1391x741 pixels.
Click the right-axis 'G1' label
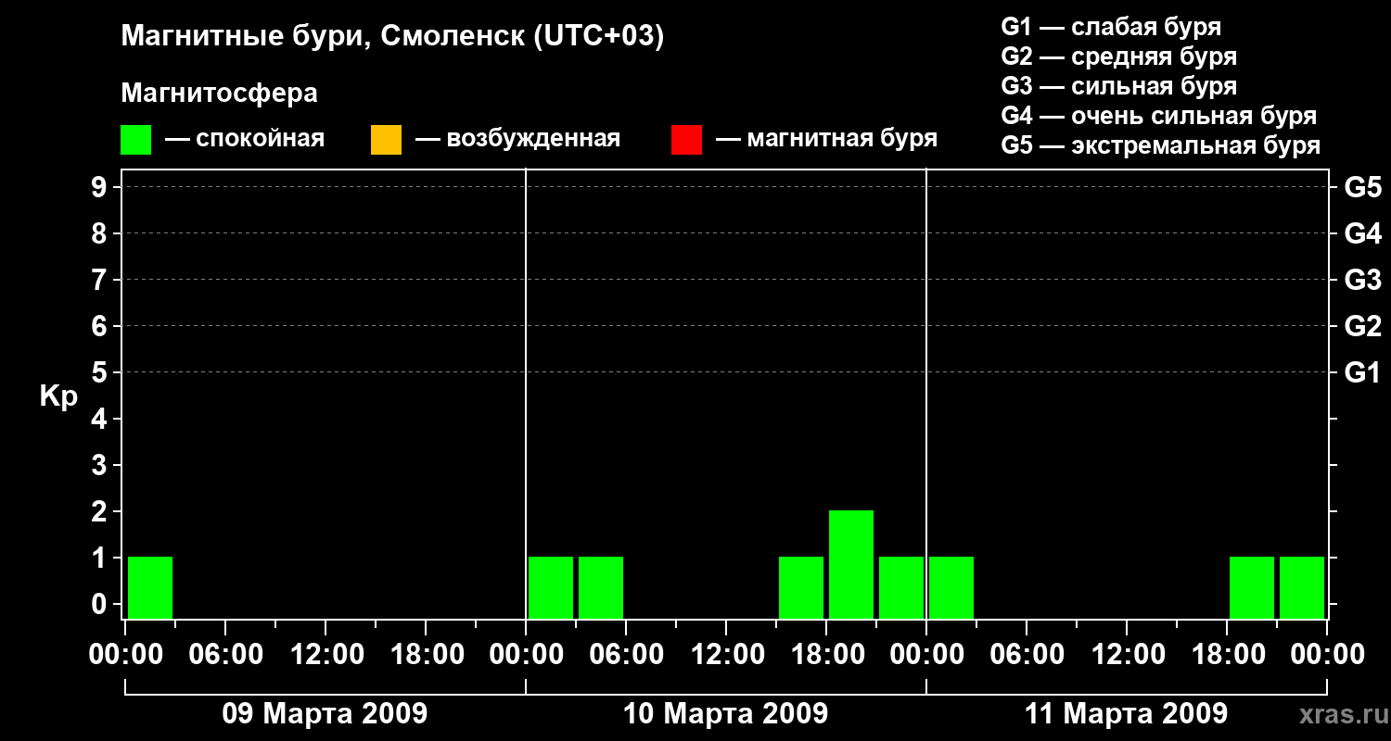click(1363, 372)
